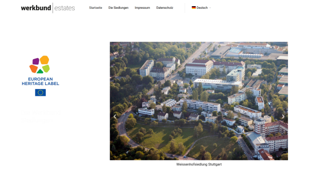This screenshot has width=309, height=193.
Task: Click the faded Die Werkbund Siedlungen heading
Action: [x=41, y=116]
